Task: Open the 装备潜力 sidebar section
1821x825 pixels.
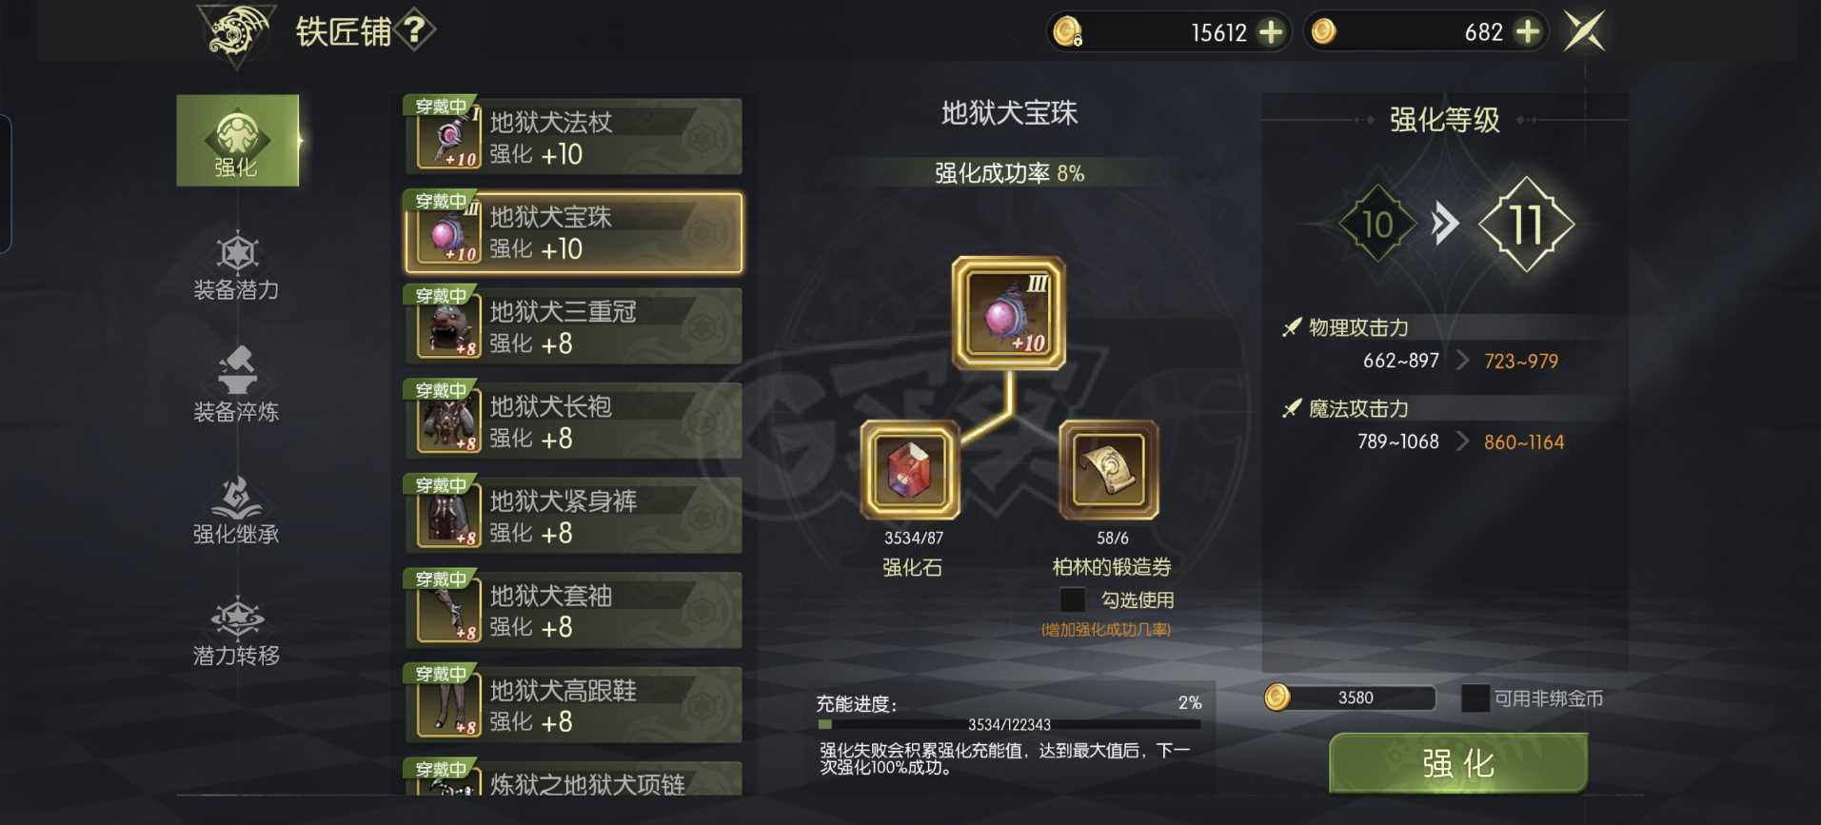Action: [236, 266]
